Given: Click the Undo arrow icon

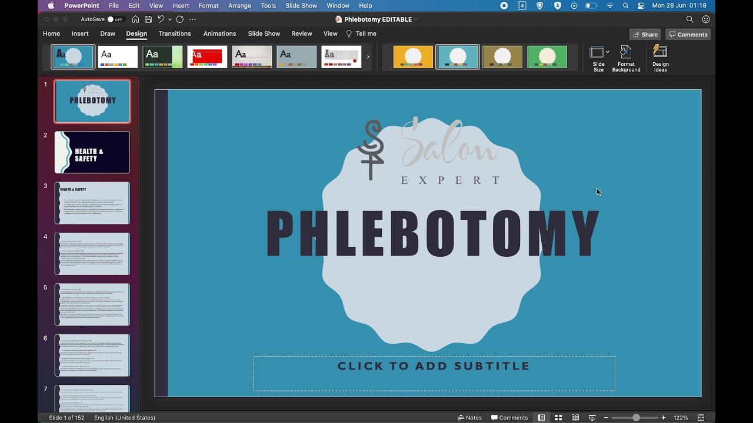Looking at the screenshot, I should [x=161, y=19].
